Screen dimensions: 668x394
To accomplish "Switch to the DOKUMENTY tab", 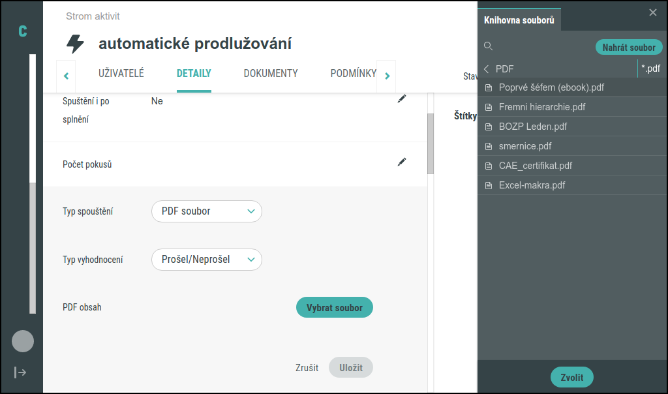I will click(270, 74).
